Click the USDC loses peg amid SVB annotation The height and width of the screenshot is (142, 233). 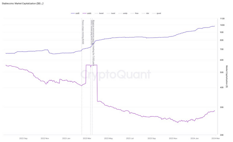tap(92, 32)
